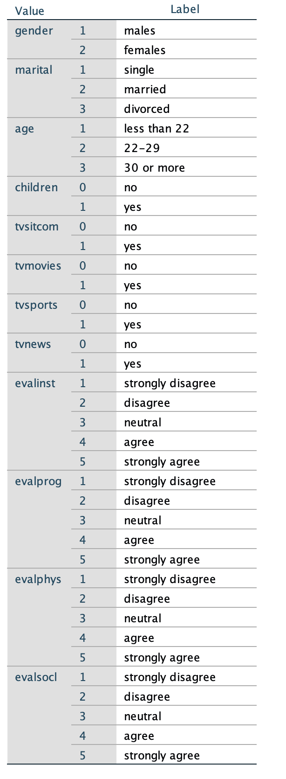Select the evalsocl variable name
Image resolution: width=286 pixels, height=779 pixels.
(x=36, y=677)
